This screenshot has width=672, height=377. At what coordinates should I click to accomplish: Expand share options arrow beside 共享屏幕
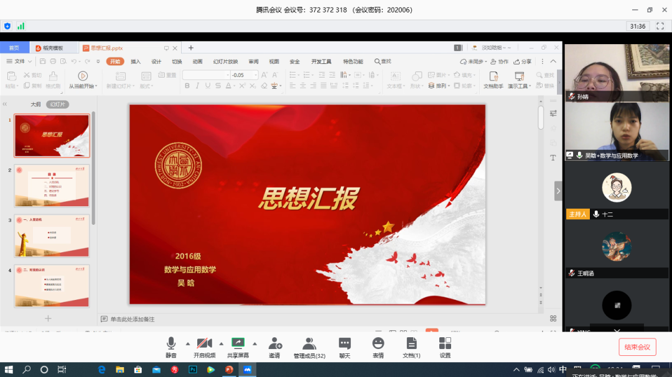point(254,343)
